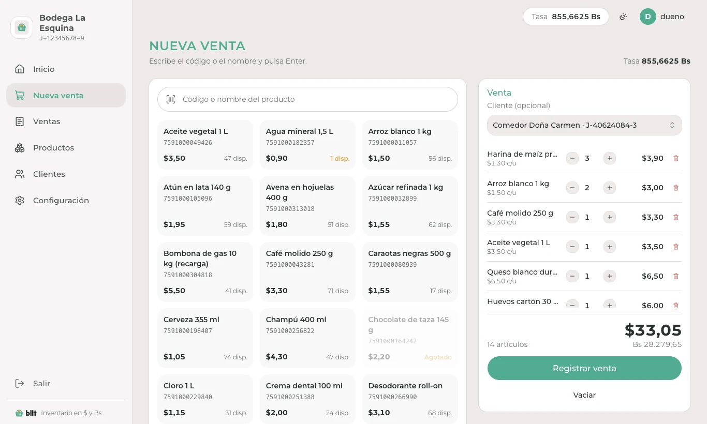Delete Harina de maíz from the sale
The image size is (707, 424).
pos(675,158)
